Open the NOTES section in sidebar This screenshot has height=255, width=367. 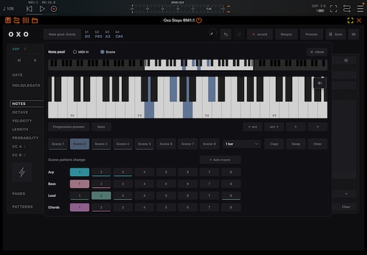pos(27,103)
